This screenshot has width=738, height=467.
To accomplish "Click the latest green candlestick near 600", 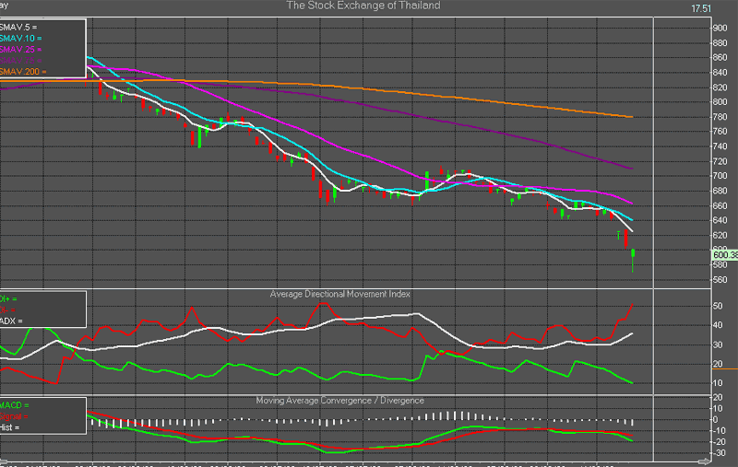I will 633,261.
